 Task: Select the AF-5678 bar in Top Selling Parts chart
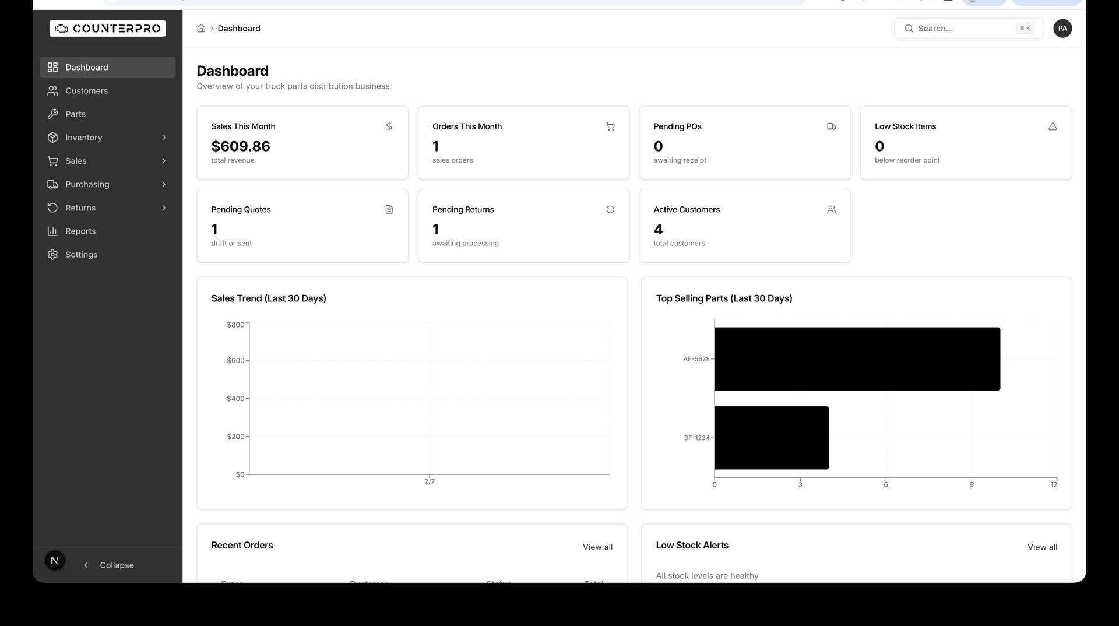point(857,358)
